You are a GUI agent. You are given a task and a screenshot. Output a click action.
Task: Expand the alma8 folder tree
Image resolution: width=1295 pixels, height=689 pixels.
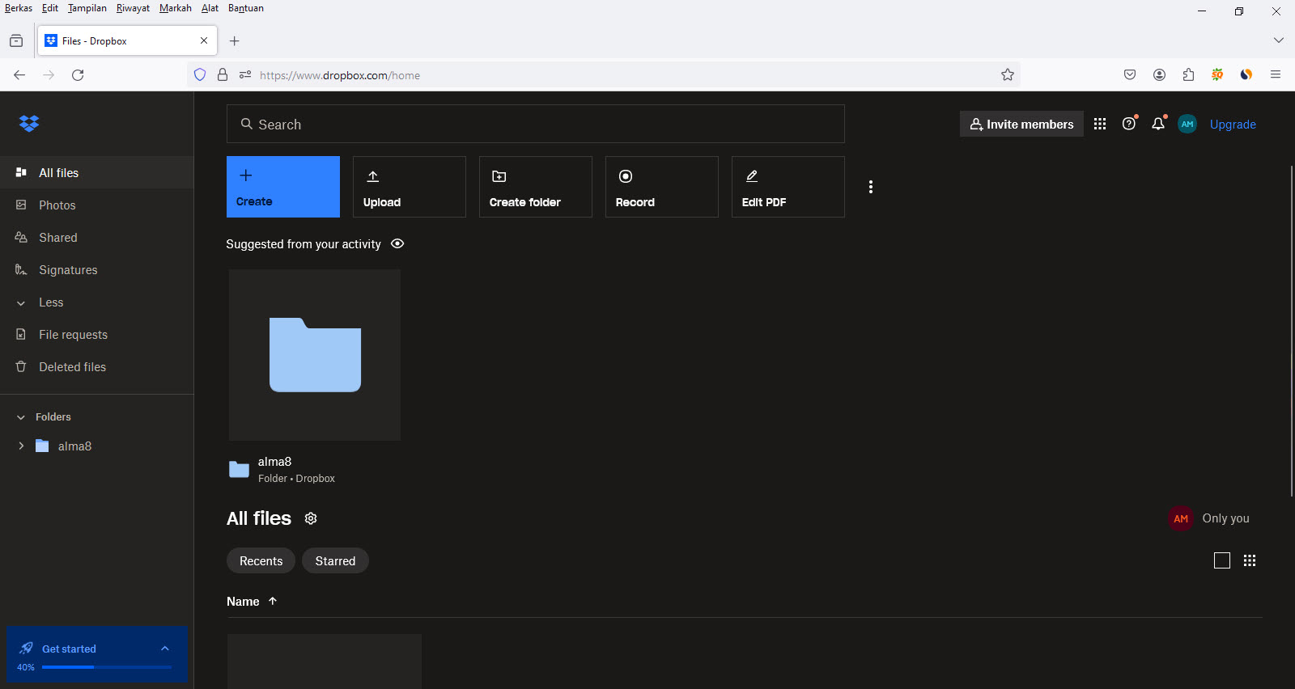pyautogui.click(x=21, y=446)
